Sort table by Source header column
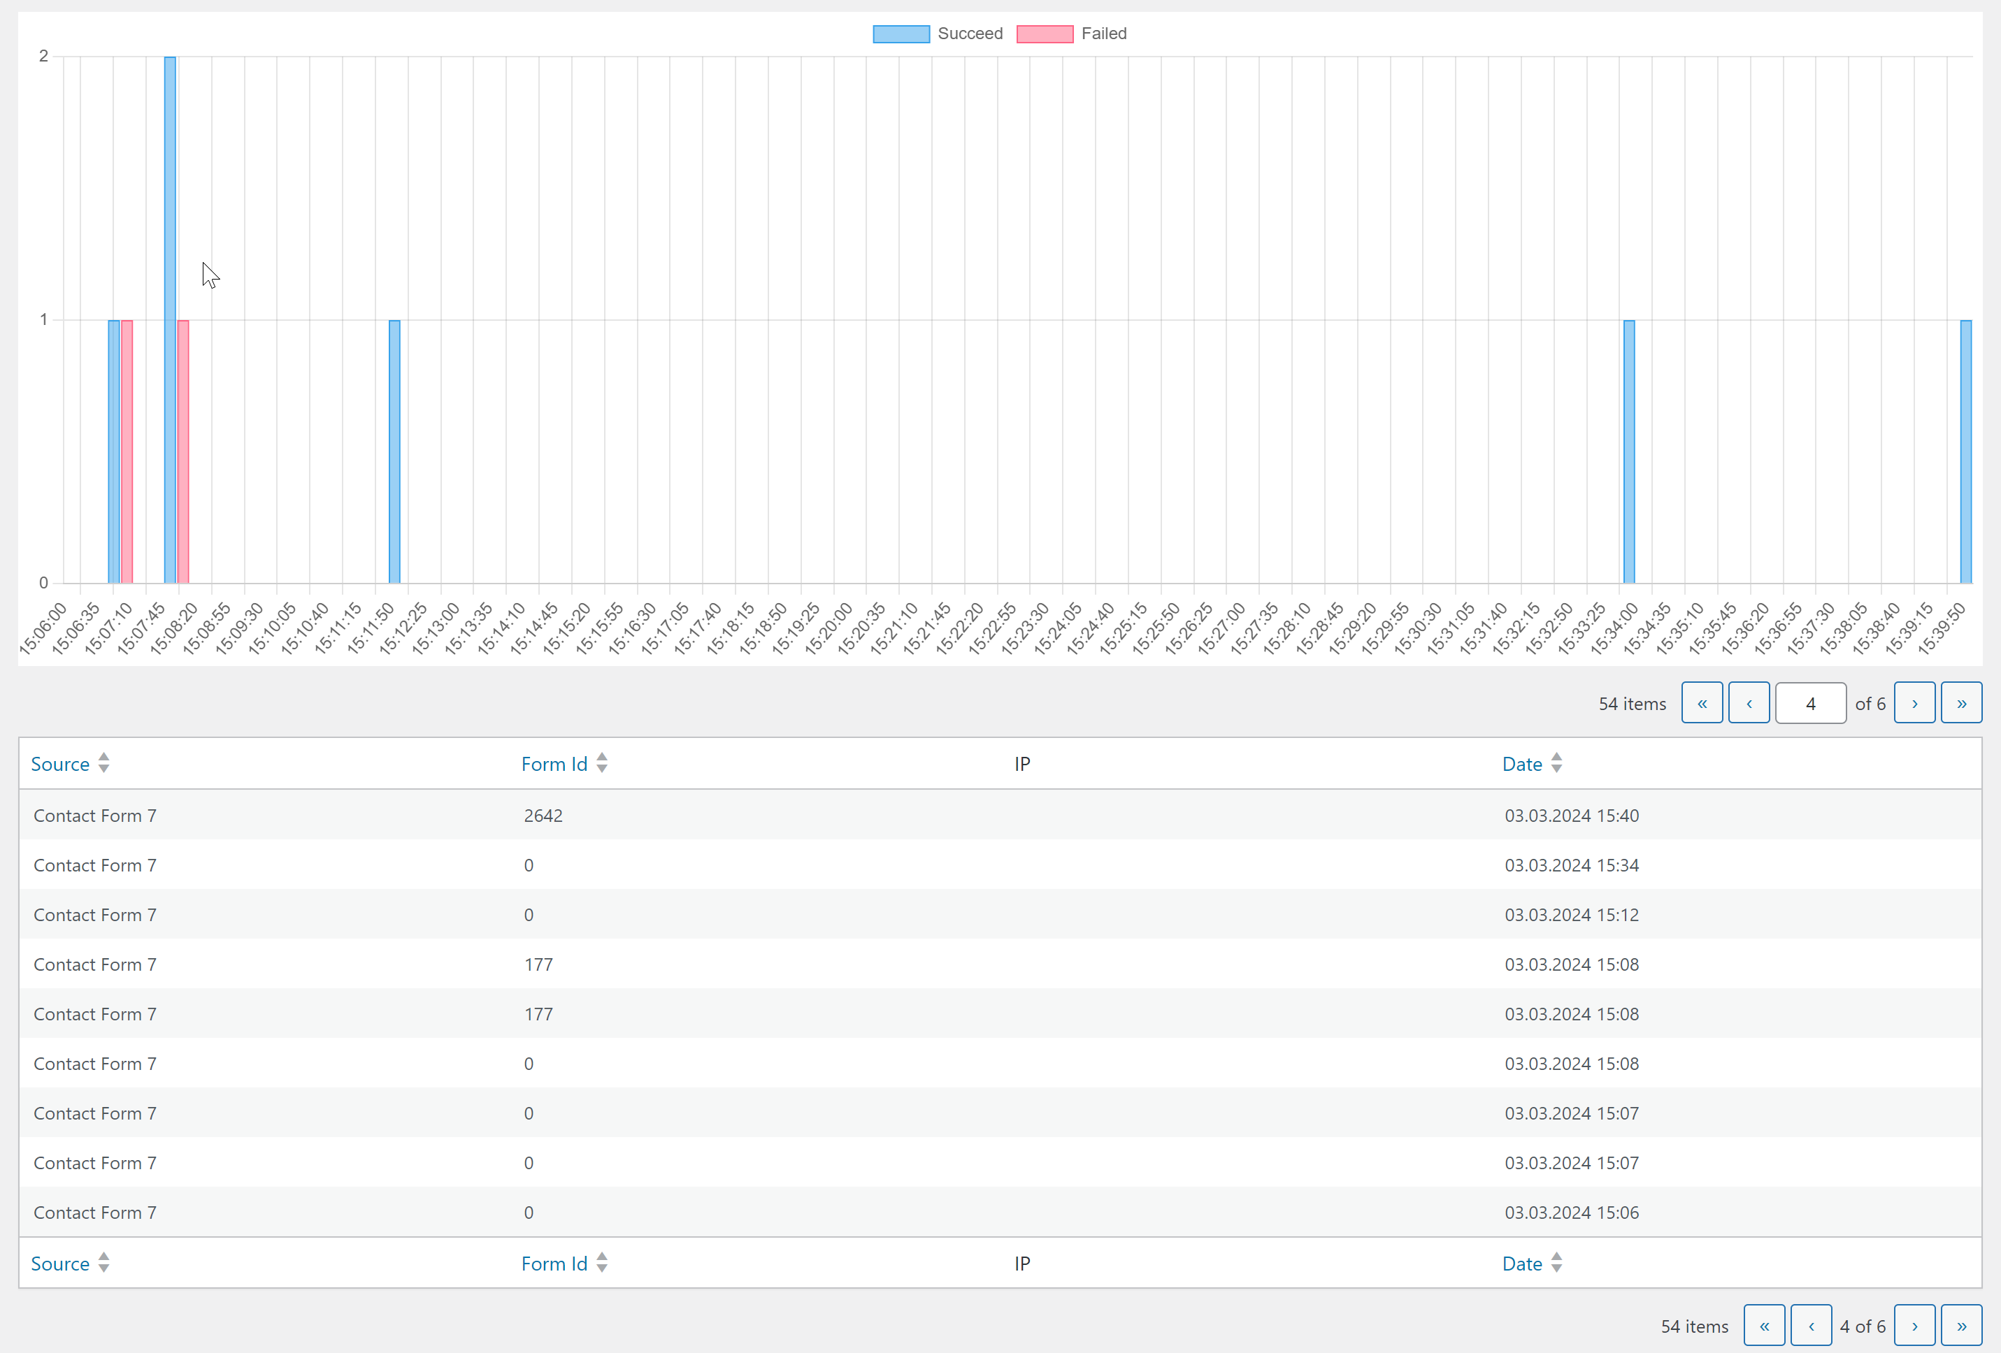 click(x=60, y=763)
